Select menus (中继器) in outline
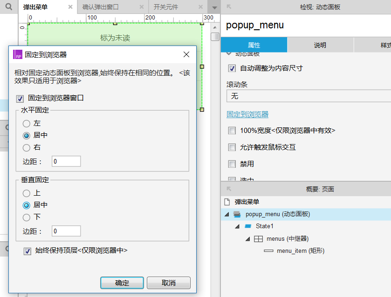This screenshot has width=391, height=297. click(288, 239)
